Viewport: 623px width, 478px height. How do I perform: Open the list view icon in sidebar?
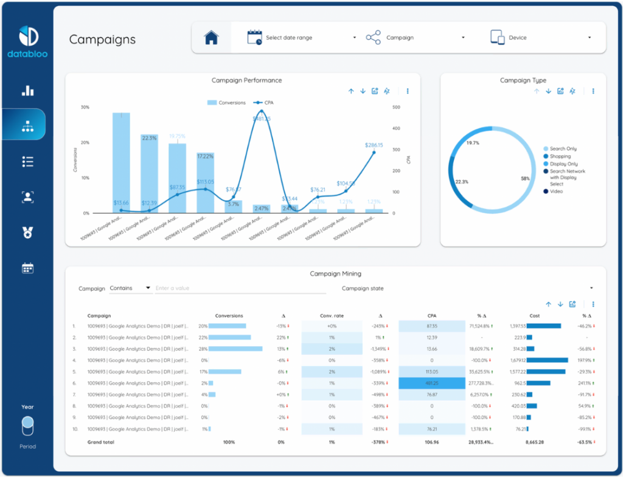point(27,162)
